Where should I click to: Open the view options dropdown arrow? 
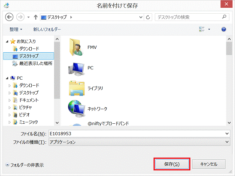[209, 29]
